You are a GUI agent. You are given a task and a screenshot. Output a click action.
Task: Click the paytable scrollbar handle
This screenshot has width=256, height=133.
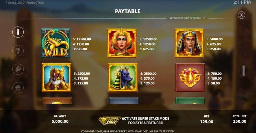pyautogui.click(x=243, y=71)
